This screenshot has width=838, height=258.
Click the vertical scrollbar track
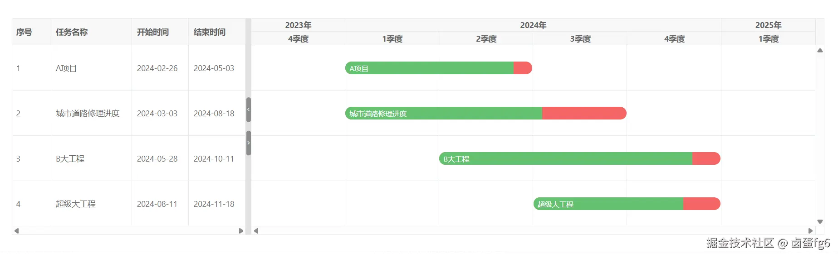coord(820,136)
